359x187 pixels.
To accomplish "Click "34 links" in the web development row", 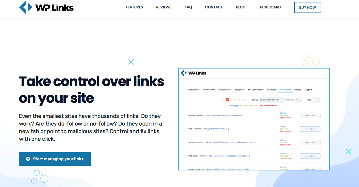I will click(283, 140).
